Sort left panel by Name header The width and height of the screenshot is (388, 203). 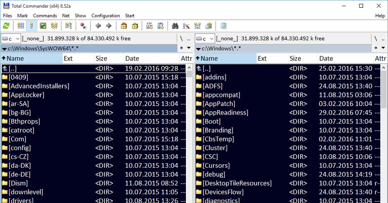click(31, 59)
